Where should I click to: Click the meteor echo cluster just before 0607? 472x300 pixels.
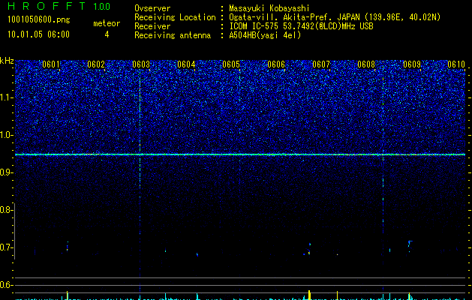pyautogui.click(x=309, y=249)
